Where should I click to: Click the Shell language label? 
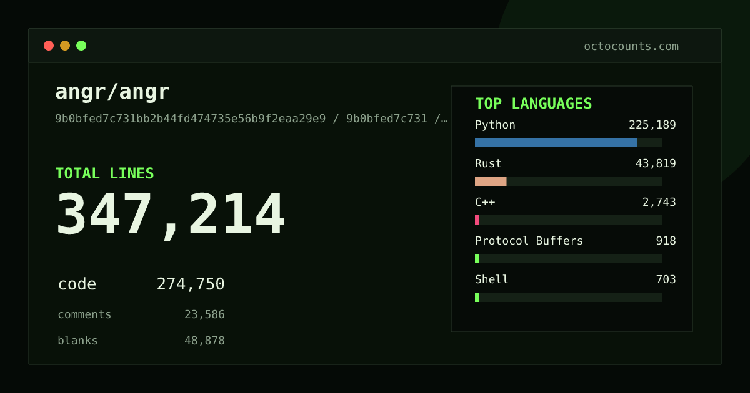click(492, 279)
